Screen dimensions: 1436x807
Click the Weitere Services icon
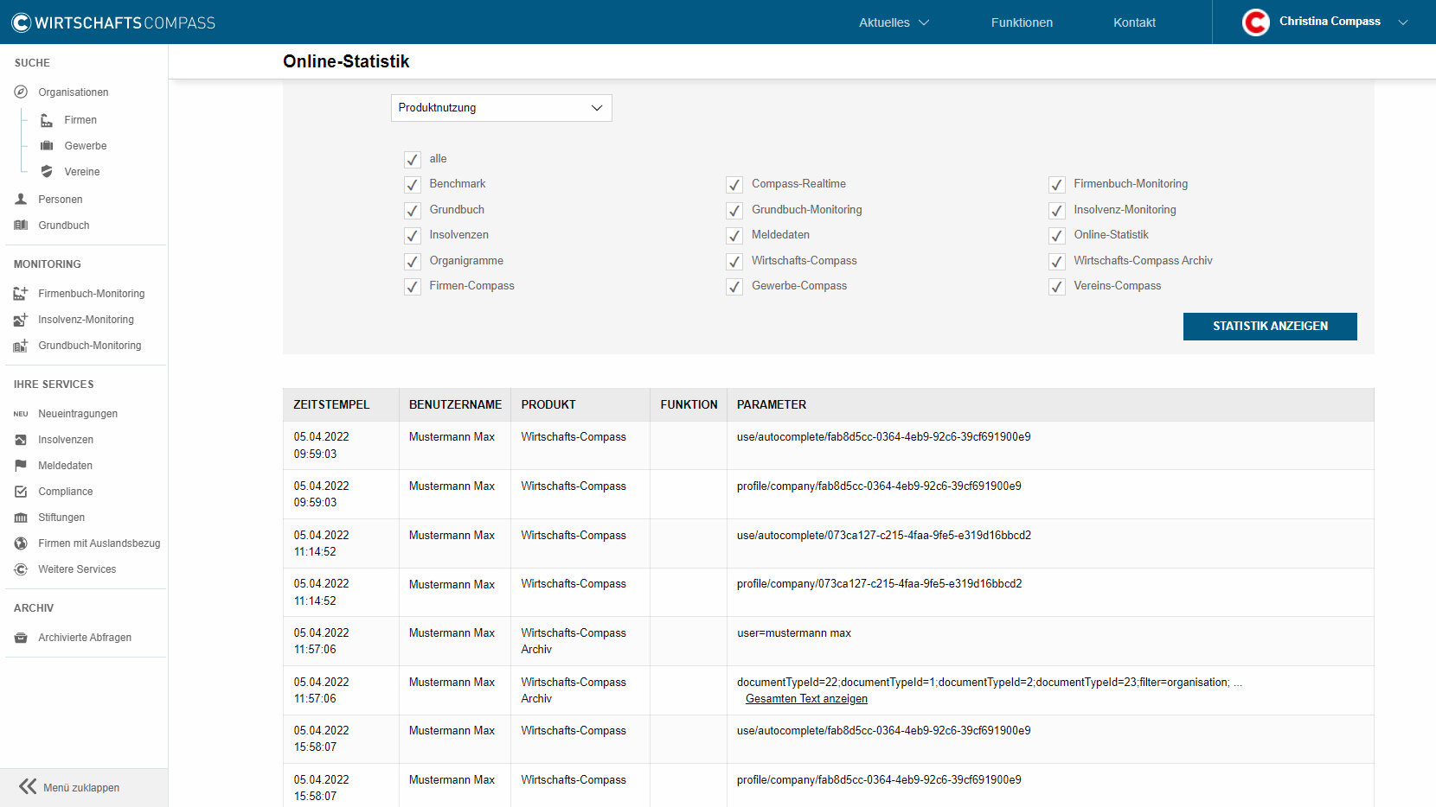[x=21, y=569]
